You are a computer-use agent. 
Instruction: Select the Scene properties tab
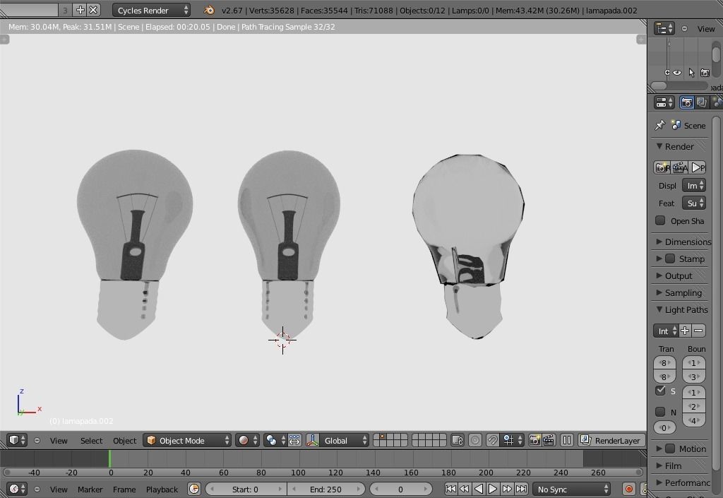pyautogui.click(x=717, y=102)
